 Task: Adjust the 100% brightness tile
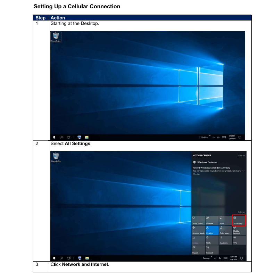pos(212,240)
